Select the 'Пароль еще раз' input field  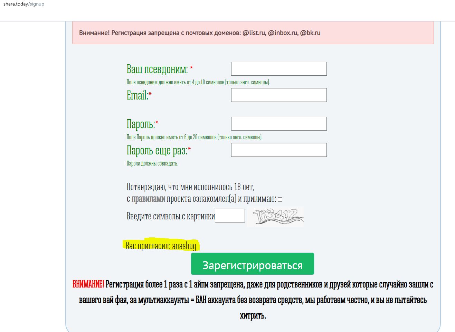point(278,150)
